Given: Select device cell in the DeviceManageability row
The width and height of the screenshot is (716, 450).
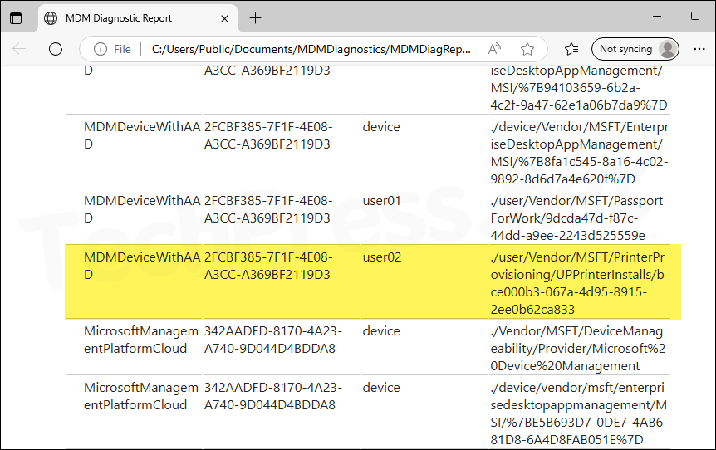Looking at the screenshot, I should tap(381, 331).
